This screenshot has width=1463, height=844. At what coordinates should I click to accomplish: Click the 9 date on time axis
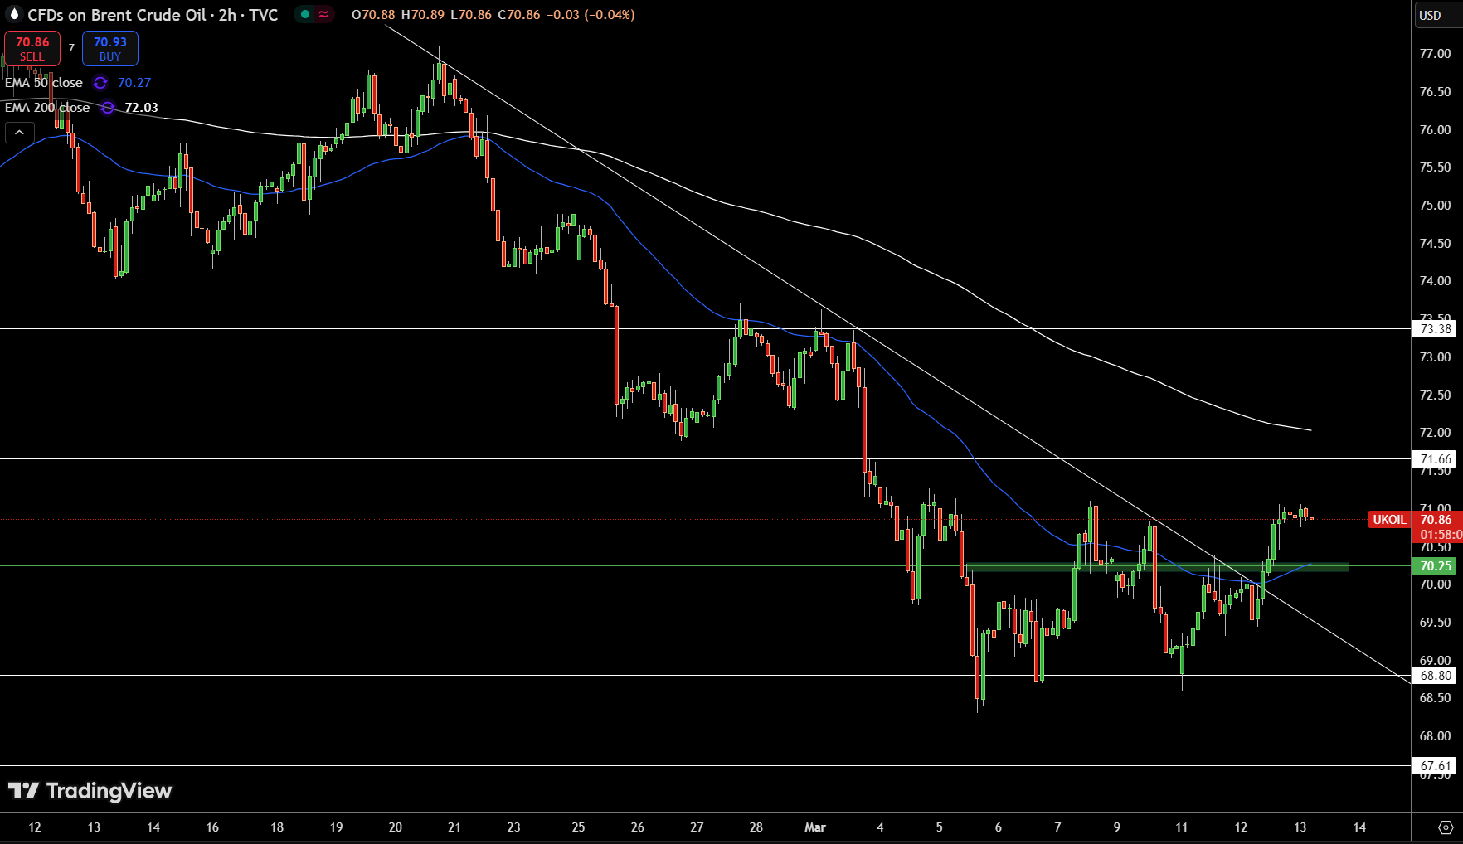click(x=1117, y=827)
